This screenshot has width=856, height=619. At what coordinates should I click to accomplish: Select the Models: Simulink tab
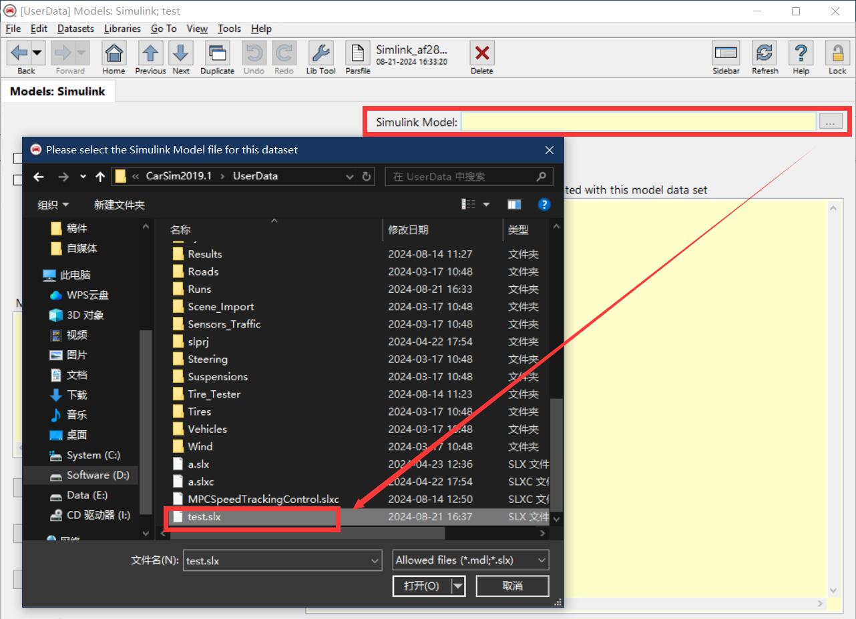[x=57, y=91]
